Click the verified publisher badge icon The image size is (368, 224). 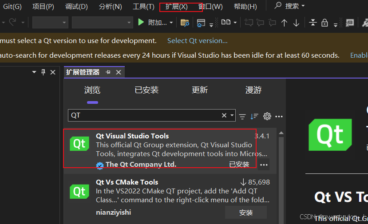tap(100, 165)
